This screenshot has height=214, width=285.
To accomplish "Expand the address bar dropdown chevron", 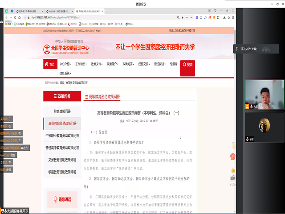I will pos(191,17).
